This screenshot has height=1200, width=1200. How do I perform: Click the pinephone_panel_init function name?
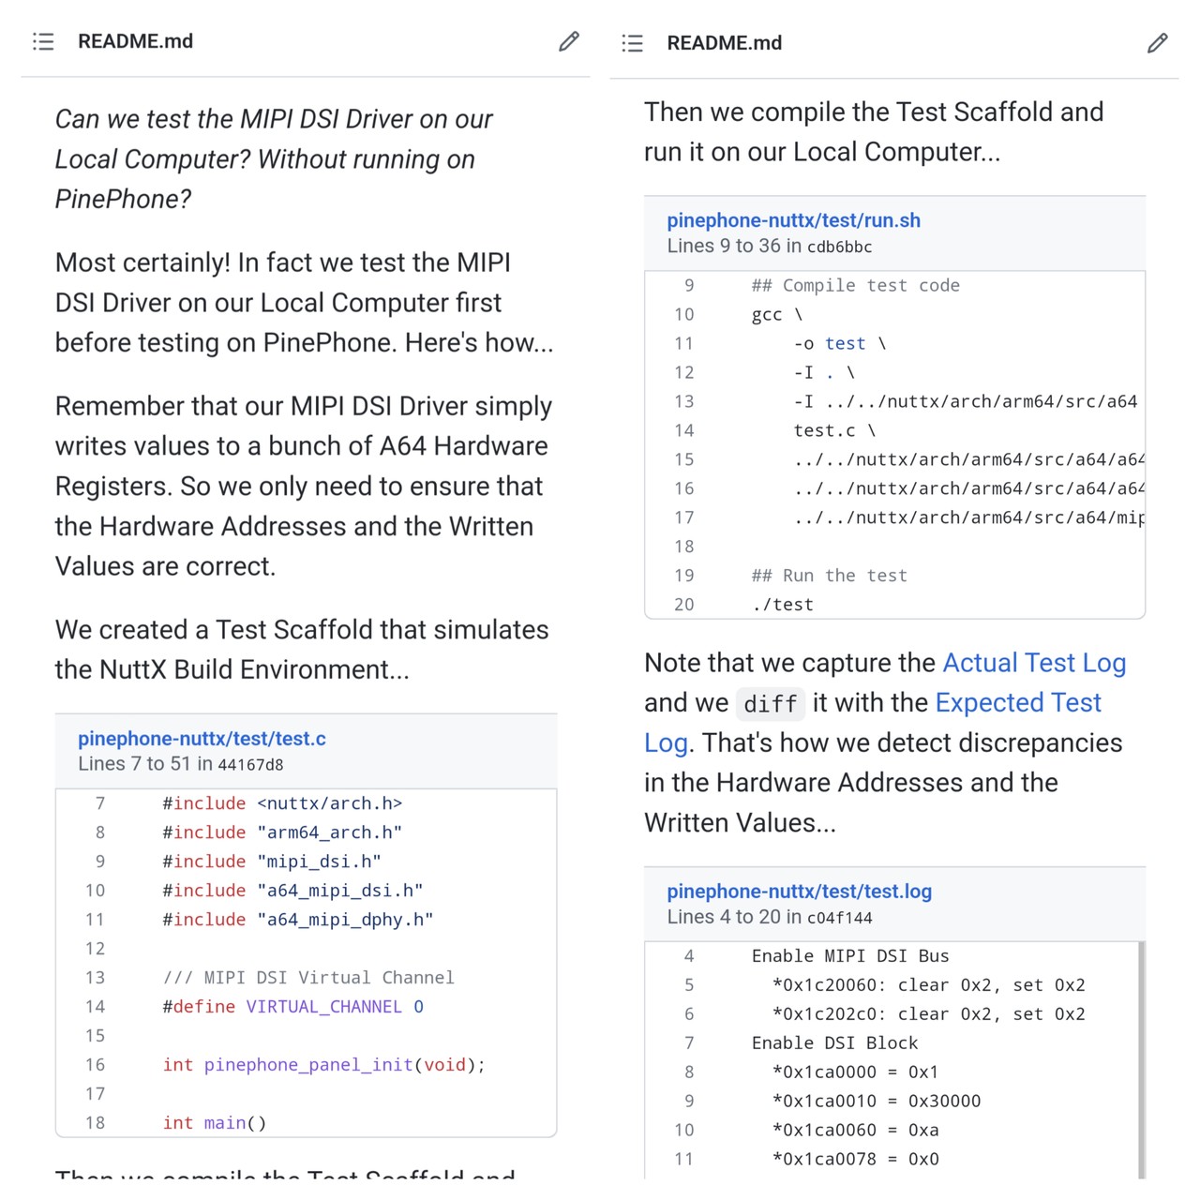click(308, 1065)
